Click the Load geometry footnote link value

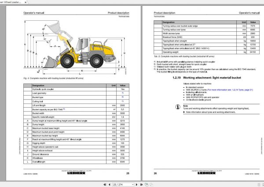pos(123,93)
